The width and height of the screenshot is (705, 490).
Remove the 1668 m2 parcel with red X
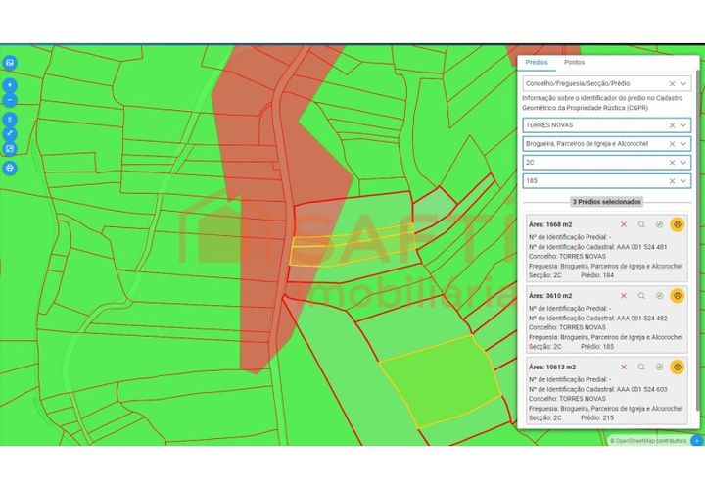623,224
